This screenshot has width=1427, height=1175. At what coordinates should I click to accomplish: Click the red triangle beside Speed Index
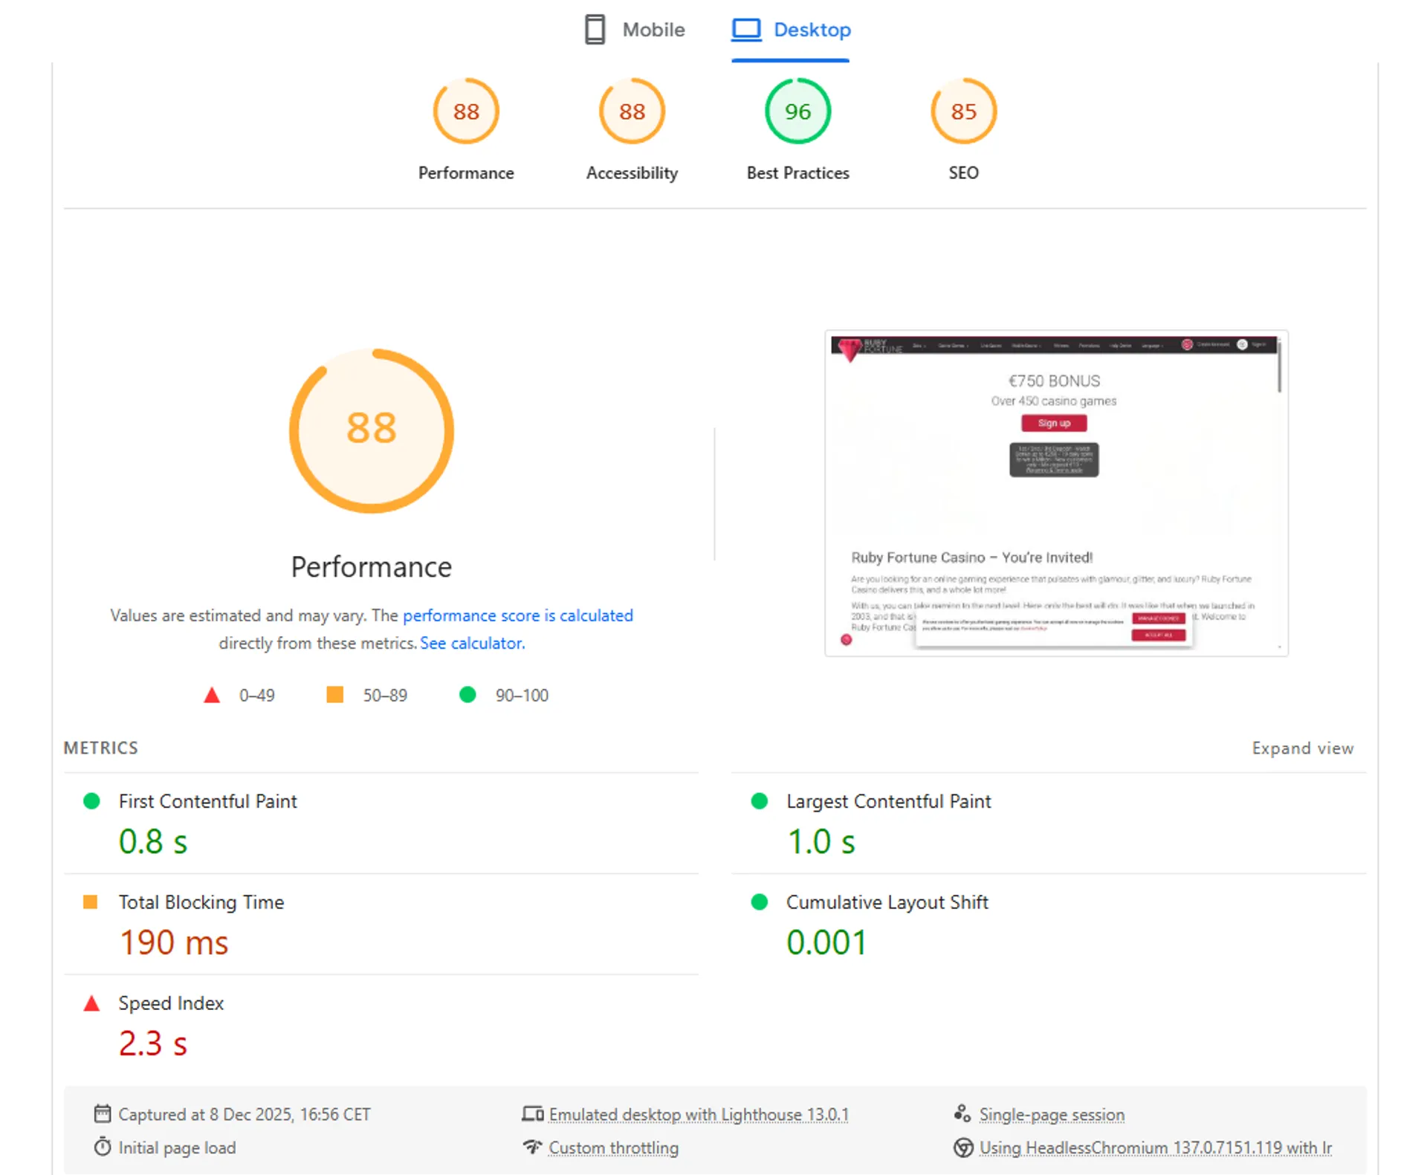pyautogui.click(x=91, y=1003)
